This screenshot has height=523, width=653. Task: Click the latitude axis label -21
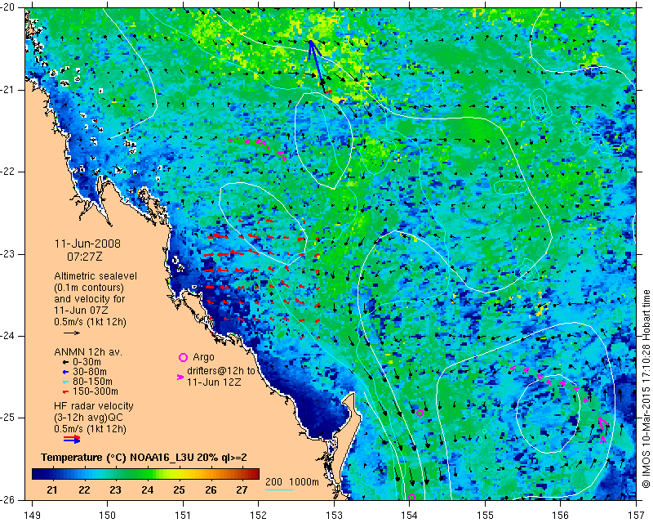(x=7, y=90)
